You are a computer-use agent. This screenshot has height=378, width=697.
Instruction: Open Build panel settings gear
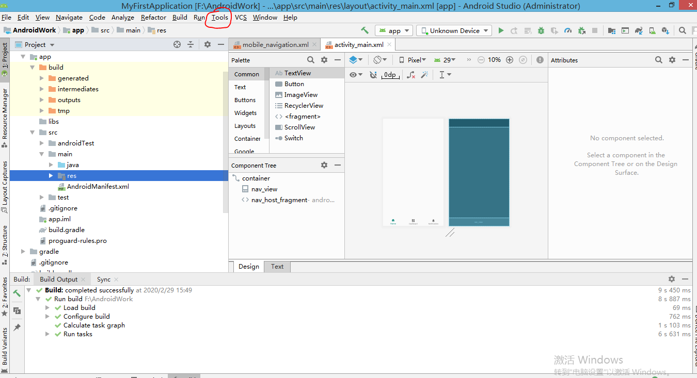click(672, 279)
